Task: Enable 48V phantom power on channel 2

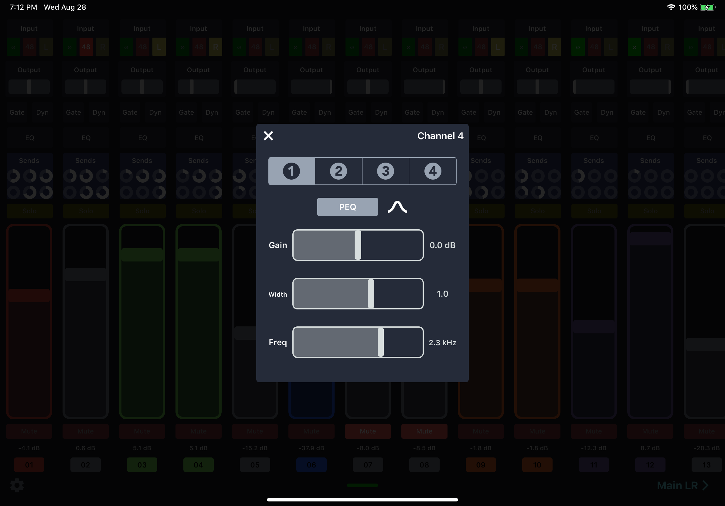Action: tap(85, 47)
